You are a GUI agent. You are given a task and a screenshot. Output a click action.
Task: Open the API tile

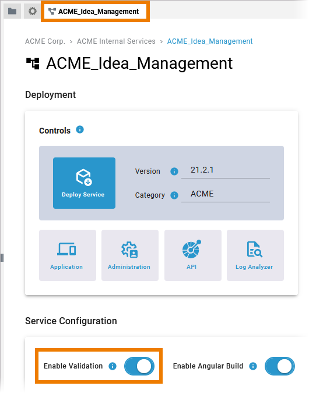[x=193, y=255]
